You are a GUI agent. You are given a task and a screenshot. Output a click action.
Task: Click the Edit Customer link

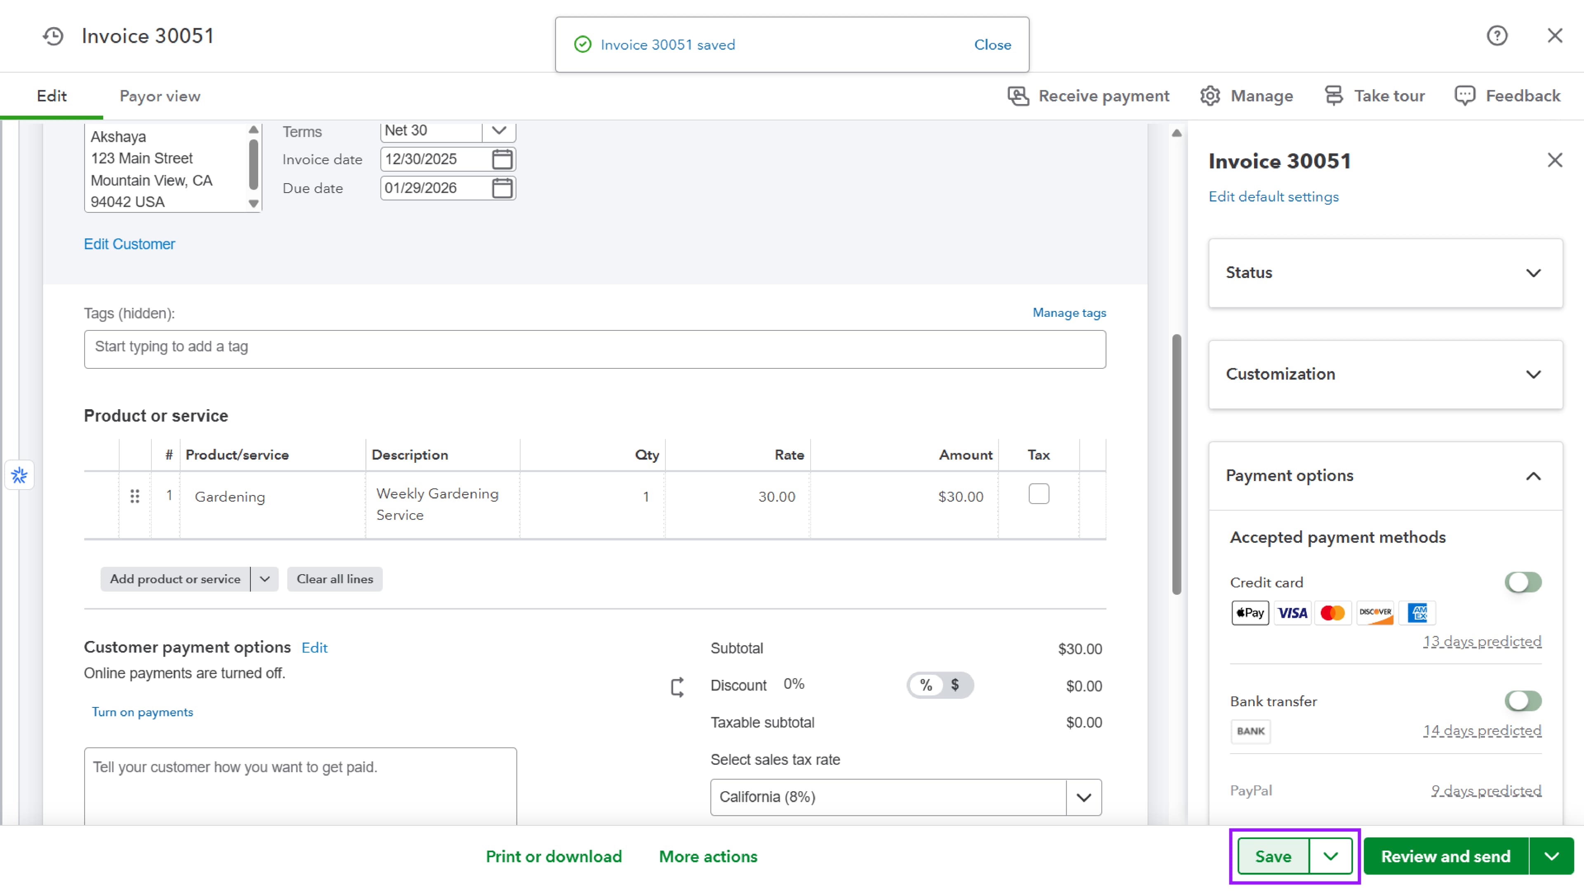[x=129, y=244]
